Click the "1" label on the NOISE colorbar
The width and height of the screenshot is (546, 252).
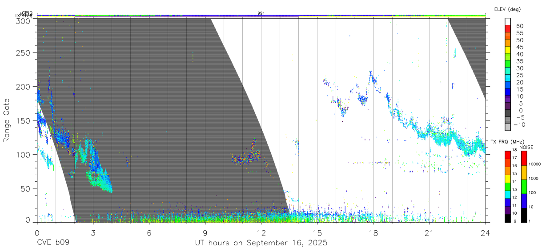[x=530, y=221]
